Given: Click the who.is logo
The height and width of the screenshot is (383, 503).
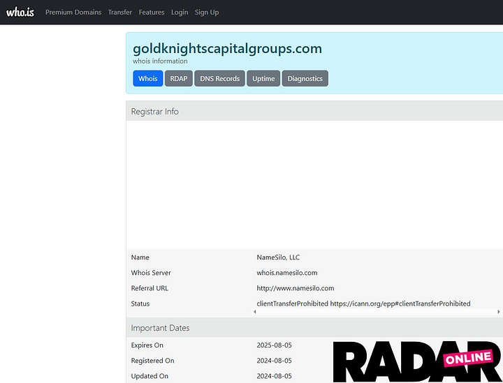Looking at the screenshot, I should tap(20, 12).
